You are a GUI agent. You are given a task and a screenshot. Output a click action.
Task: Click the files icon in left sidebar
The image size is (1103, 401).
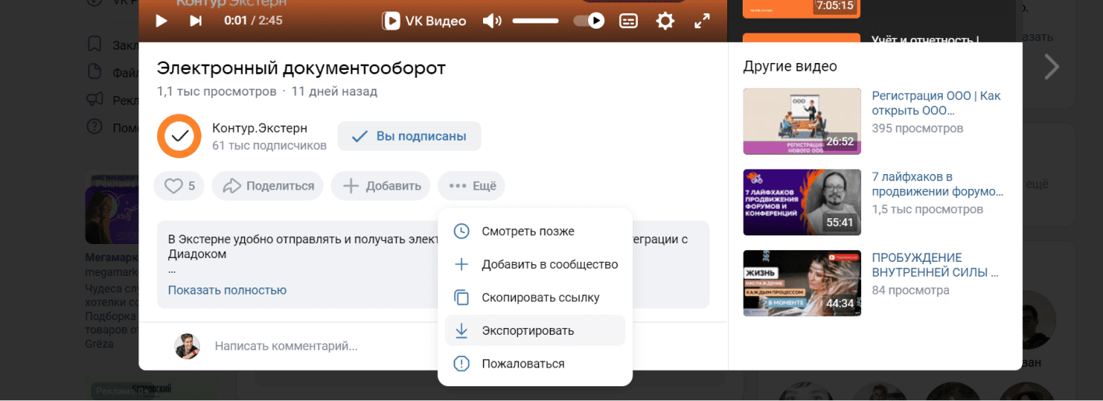pyautogui.click(x=94, y=71)
